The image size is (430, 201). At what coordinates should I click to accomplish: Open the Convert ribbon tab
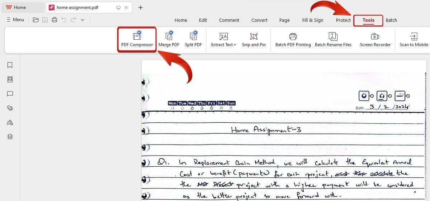pos(259,20)
